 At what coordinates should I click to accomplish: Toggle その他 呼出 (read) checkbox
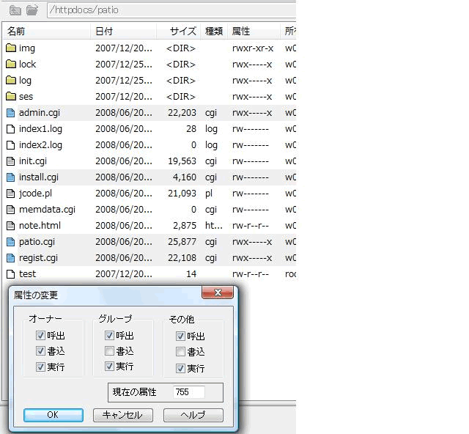180,336
